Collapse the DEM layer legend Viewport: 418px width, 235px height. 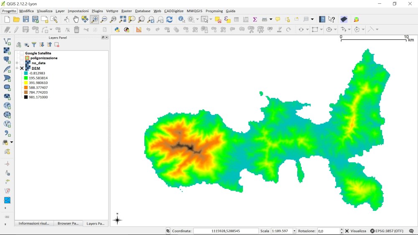(x=17, y=68)
